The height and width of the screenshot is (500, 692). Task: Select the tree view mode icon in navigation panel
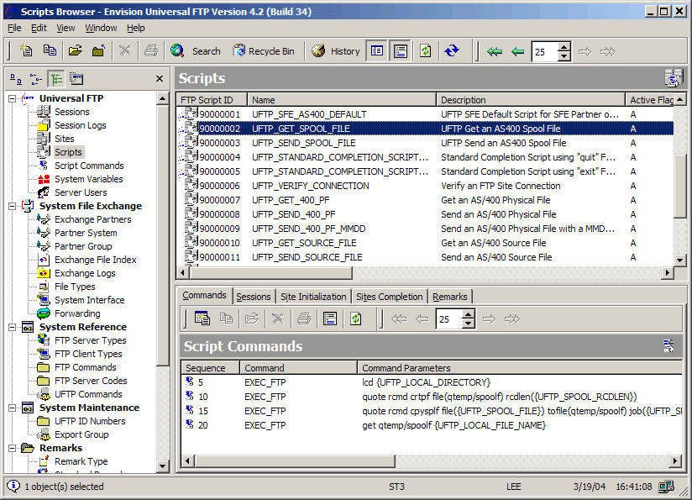[56, 79]
